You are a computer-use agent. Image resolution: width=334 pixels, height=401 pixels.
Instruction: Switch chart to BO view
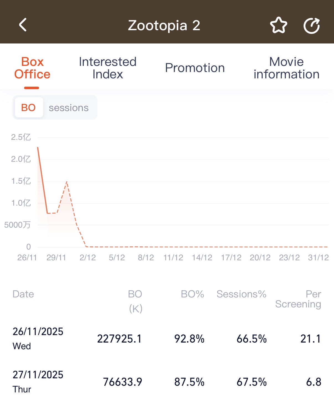pyautogui.click(x=29, y=107)
